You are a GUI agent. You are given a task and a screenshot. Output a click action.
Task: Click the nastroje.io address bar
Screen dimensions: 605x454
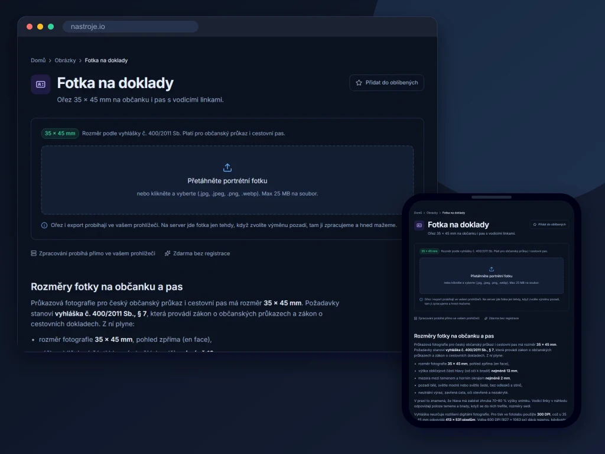[131, 27]
